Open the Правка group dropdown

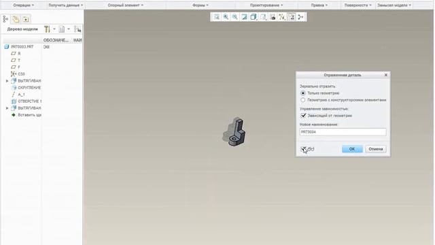click(319, 5)
